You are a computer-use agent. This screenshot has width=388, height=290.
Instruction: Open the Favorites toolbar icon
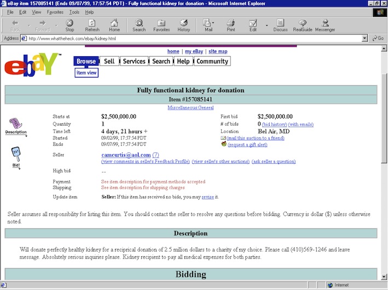tap(161, 25)
